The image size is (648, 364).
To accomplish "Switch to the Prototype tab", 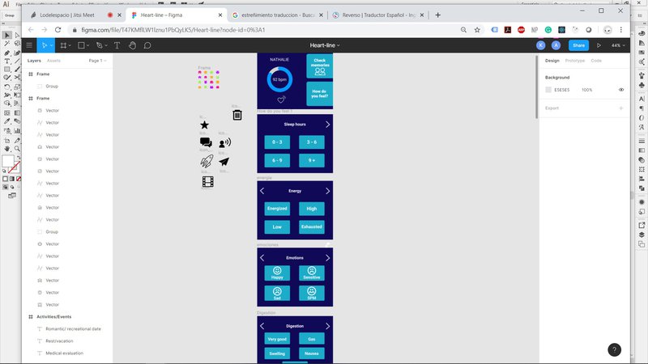I will [x=574, y=61].
